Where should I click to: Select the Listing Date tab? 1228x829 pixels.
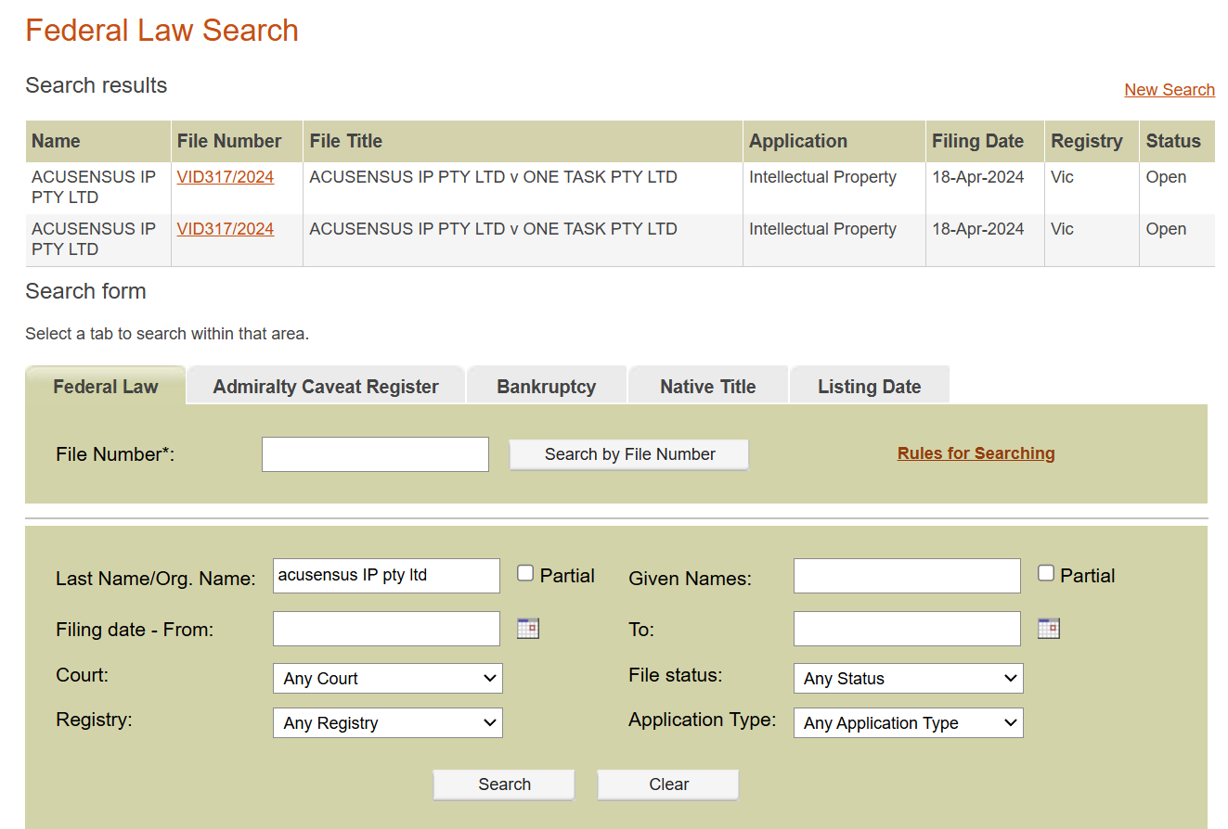869,387
